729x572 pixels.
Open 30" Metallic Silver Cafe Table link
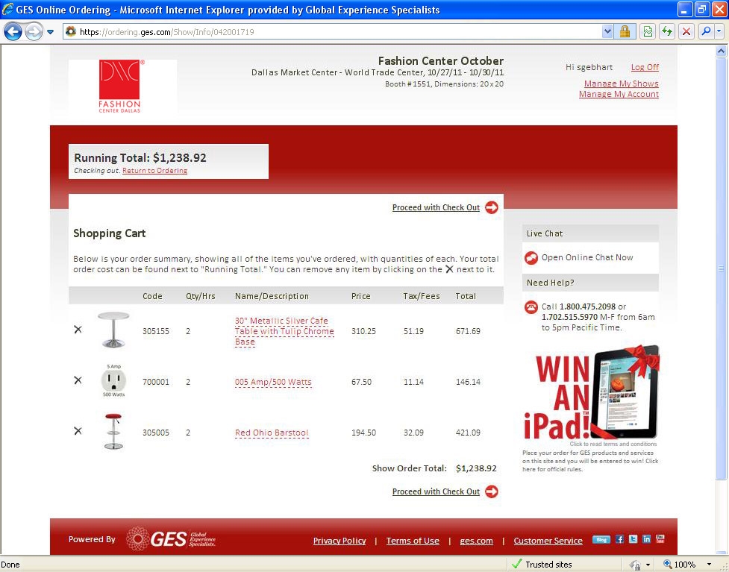284,331
